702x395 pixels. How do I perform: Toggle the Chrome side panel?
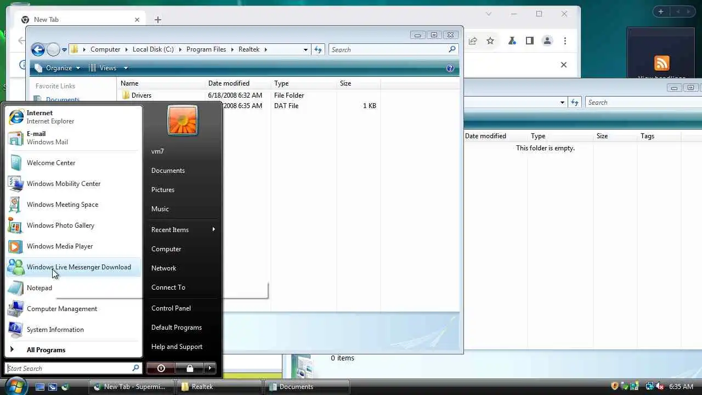(x=529, y=41)
